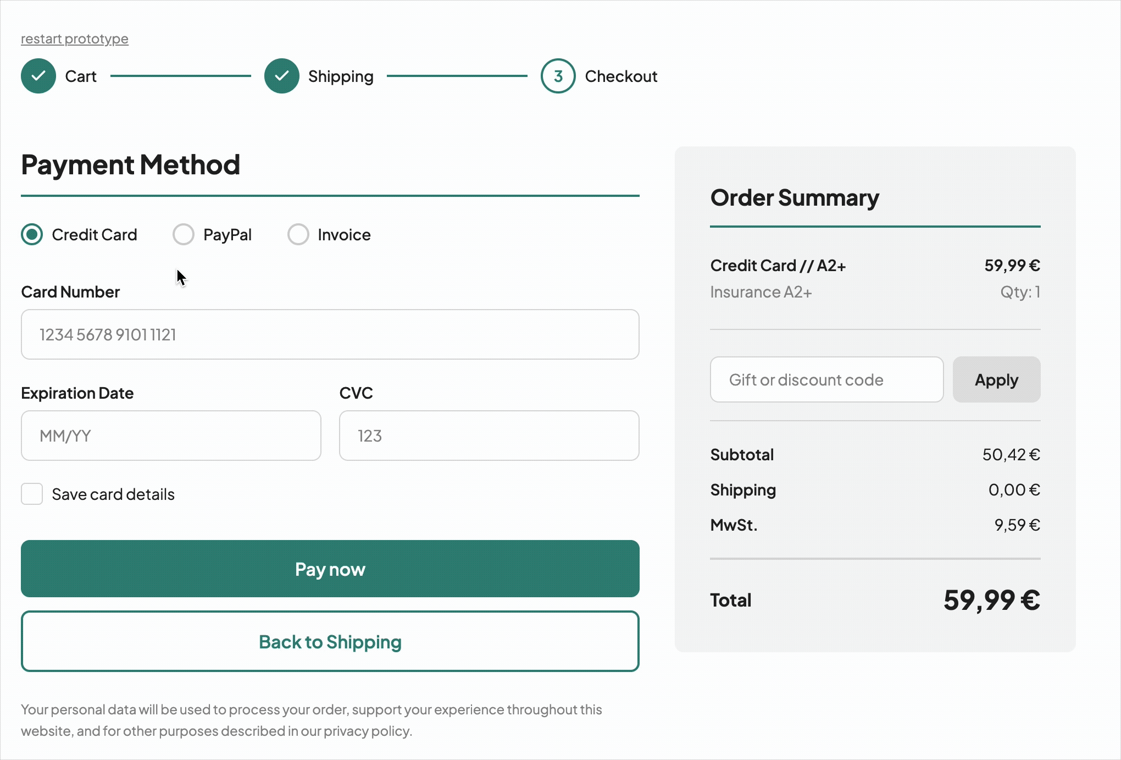Viewport: 1121px width, 760px height.
Task: Click the Gift or discount code field
Action: click(x=826, y=379)
